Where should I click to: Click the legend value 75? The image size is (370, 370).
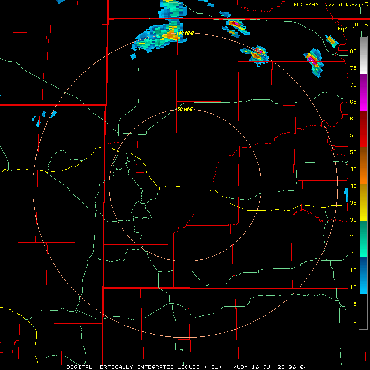353,68
